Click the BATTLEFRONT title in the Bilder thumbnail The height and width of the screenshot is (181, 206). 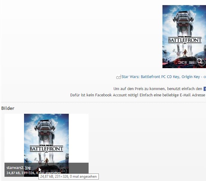tap(46, 148)
